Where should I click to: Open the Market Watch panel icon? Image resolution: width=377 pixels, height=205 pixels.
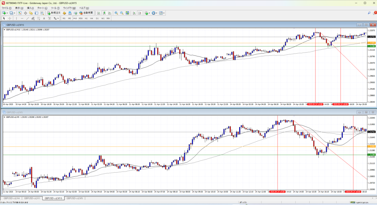20,13
